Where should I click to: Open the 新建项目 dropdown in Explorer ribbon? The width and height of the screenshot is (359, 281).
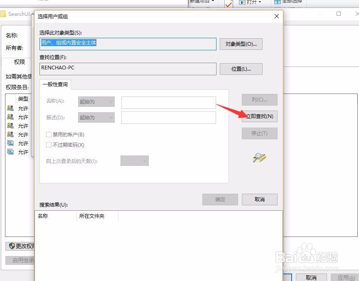coord(202,2)
